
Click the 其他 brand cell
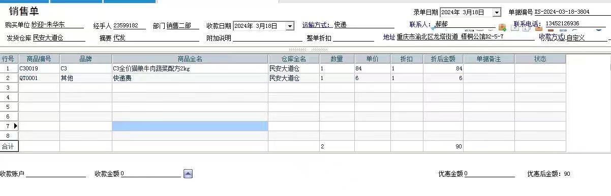pos(86,78)
